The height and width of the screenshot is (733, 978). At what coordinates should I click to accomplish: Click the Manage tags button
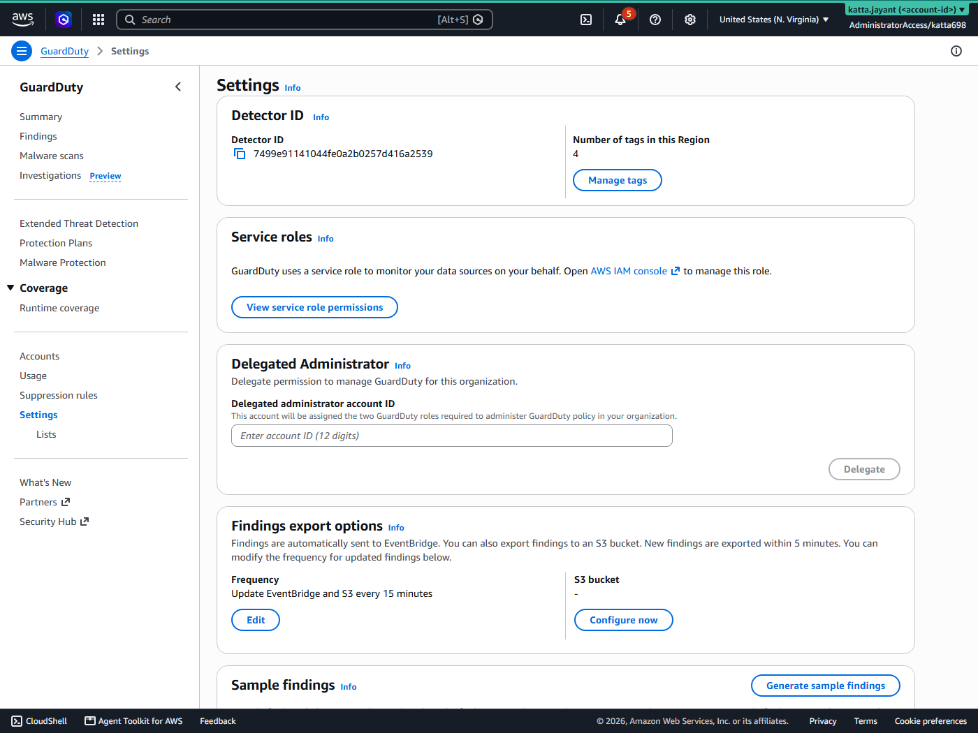[618, 180]
